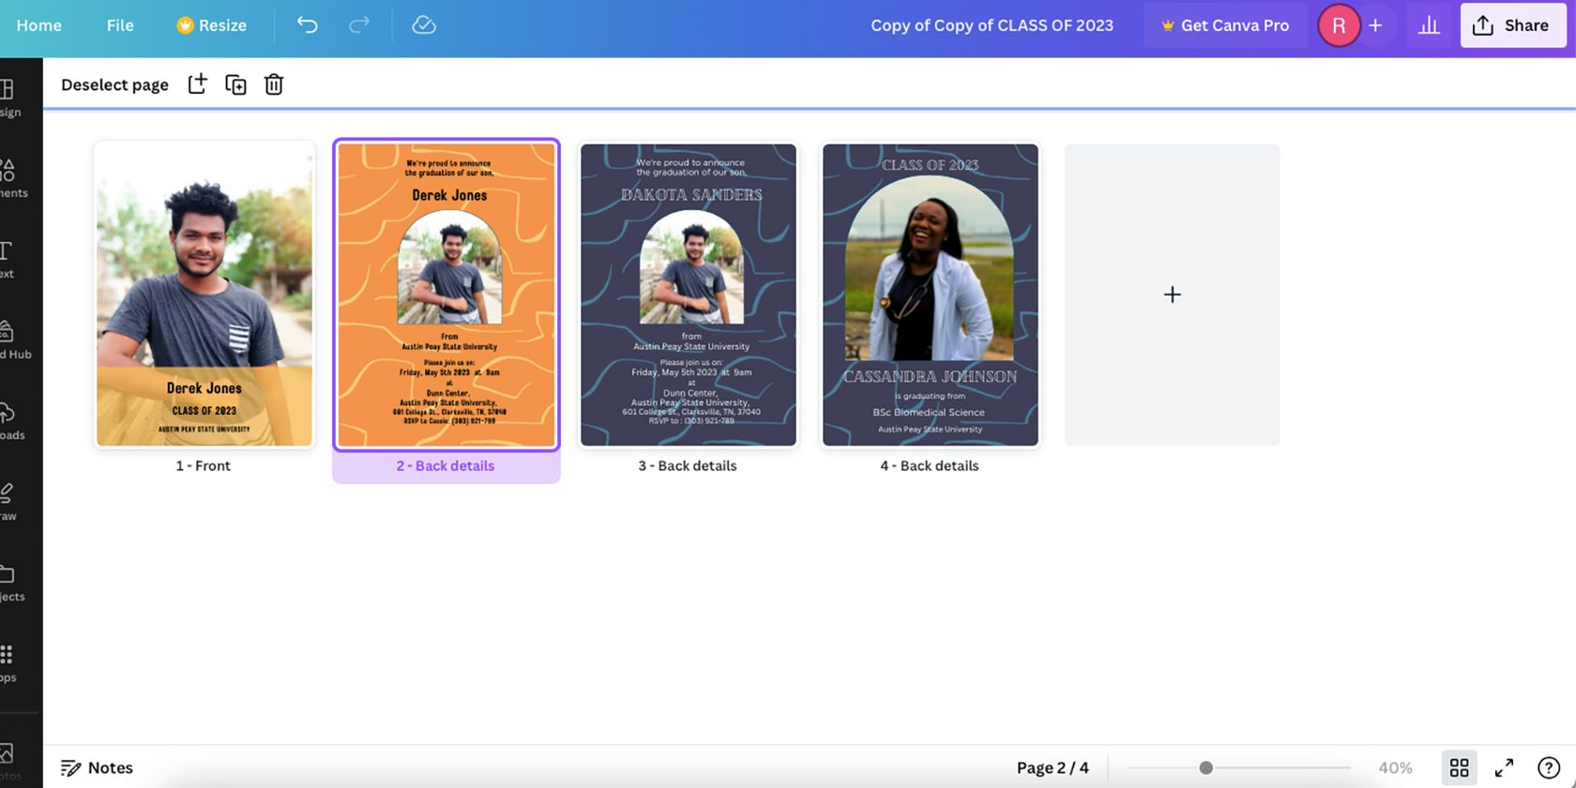This screenshot has width=1576, height=788.
Task: Click Get Canva Pro button
Action: pyautogui.click(x=1225, y=25)
